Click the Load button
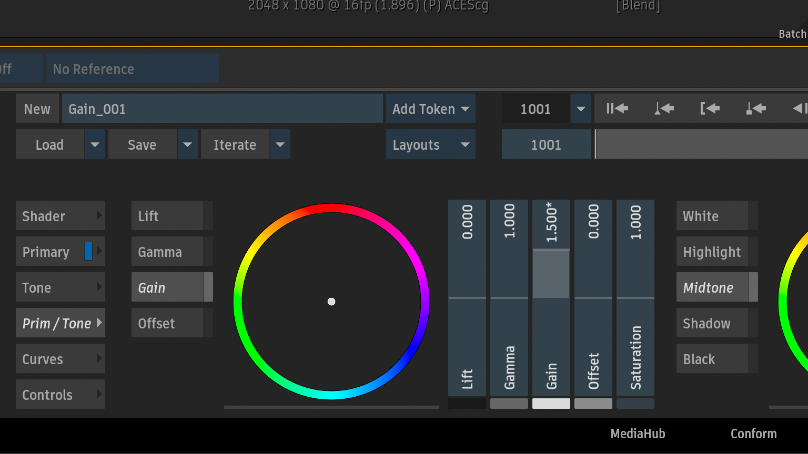The height and width of the screenshot is (454, 808). [50, 144]
